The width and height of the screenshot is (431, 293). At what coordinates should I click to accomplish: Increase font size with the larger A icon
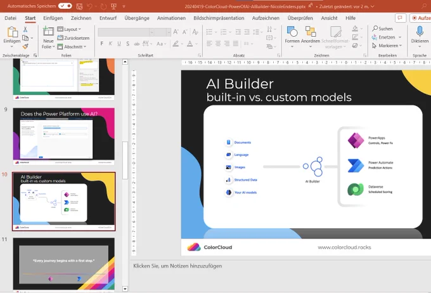[x=176, y=32]
